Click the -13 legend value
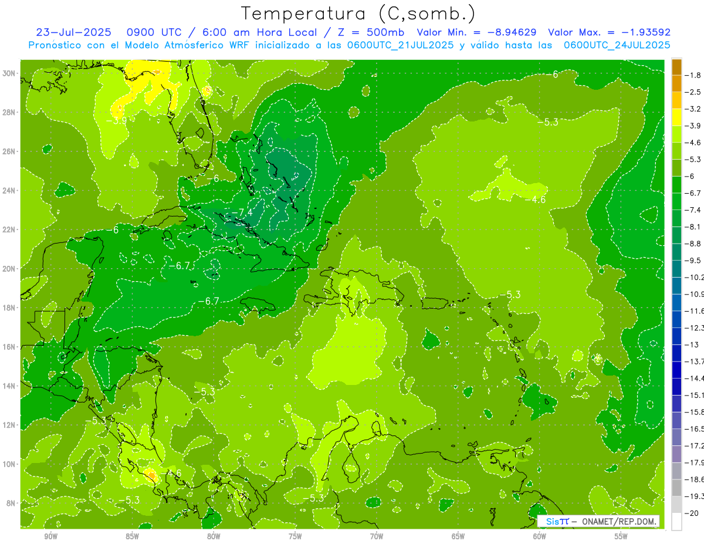 coord(691,344)
